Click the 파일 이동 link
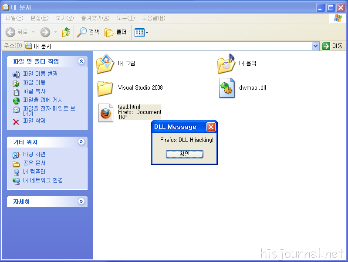The height and width of the screenshot is (262, 348). pyautogui.click(x=34, y=83)
